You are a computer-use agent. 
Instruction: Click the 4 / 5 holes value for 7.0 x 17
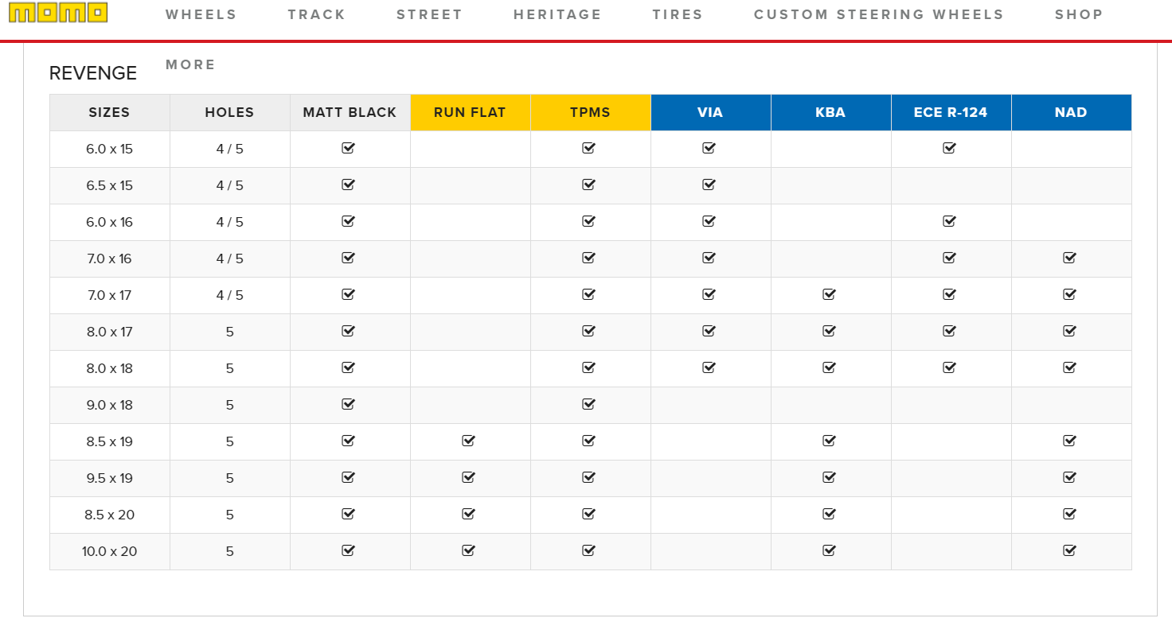tap(230, 295)
